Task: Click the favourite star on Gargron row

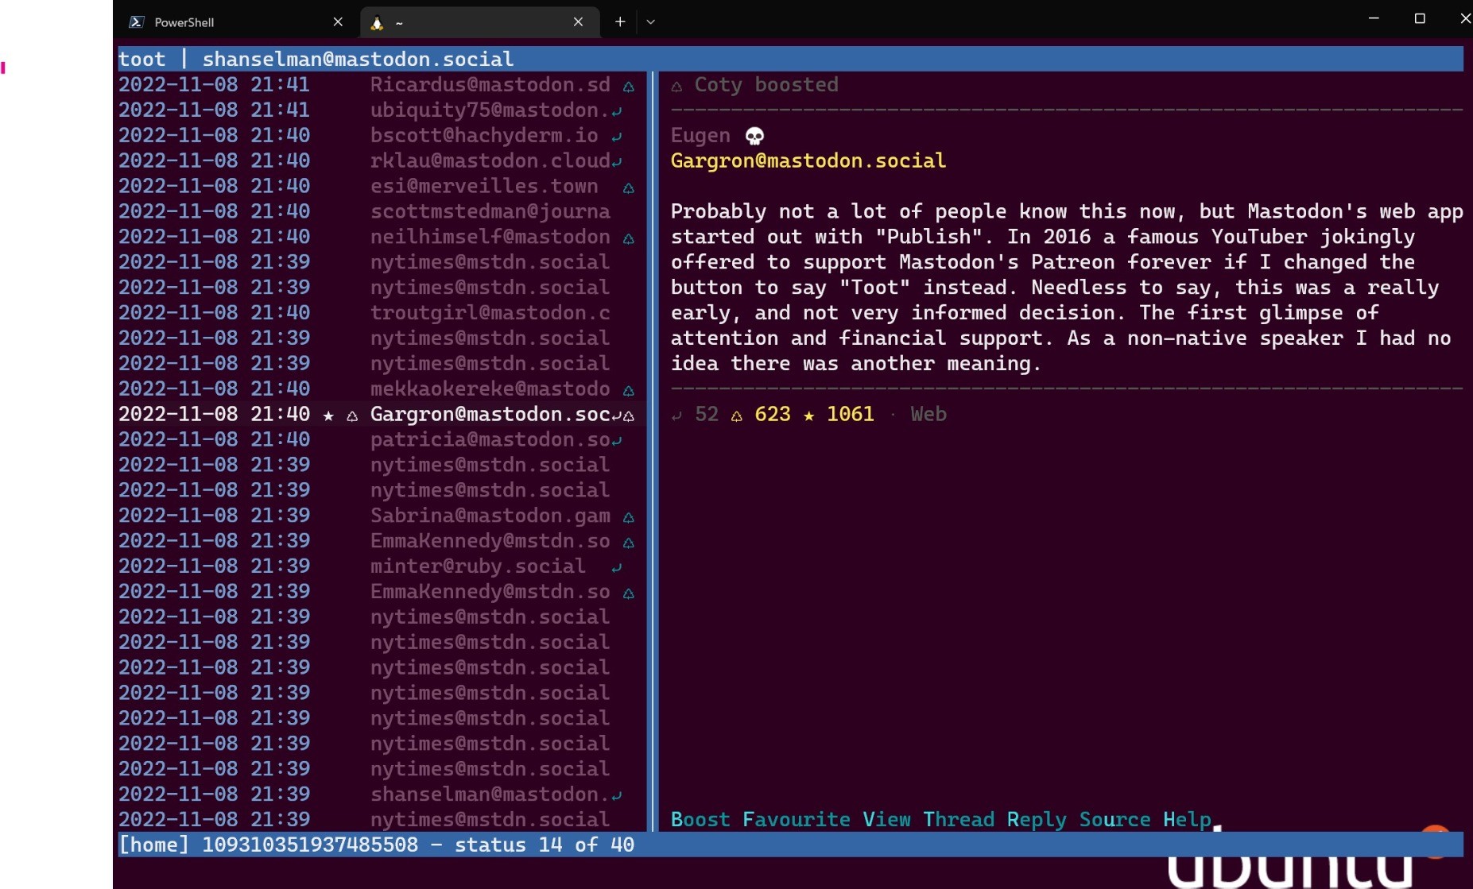Action: coord(328,415)
